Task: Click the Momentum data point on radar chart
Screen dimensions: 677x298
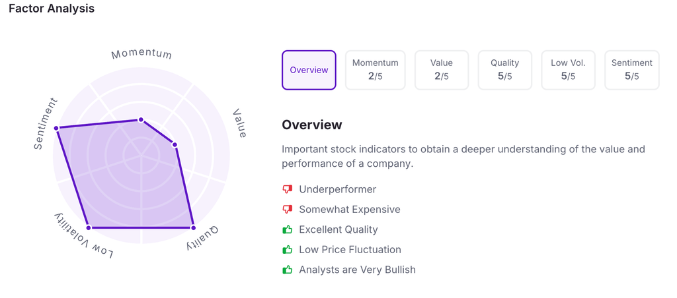Action: click(x=140, y=120)
